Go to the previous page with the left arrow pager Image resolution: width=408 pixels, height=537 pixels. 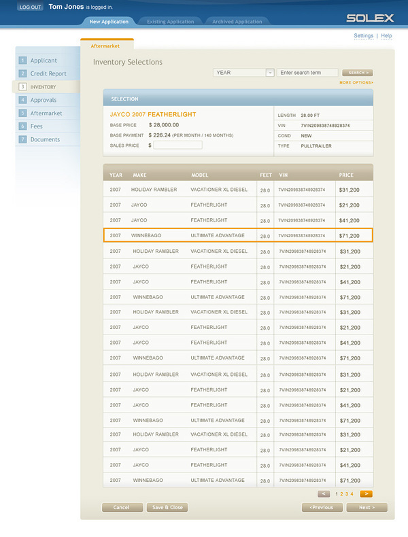coord(324,493)
